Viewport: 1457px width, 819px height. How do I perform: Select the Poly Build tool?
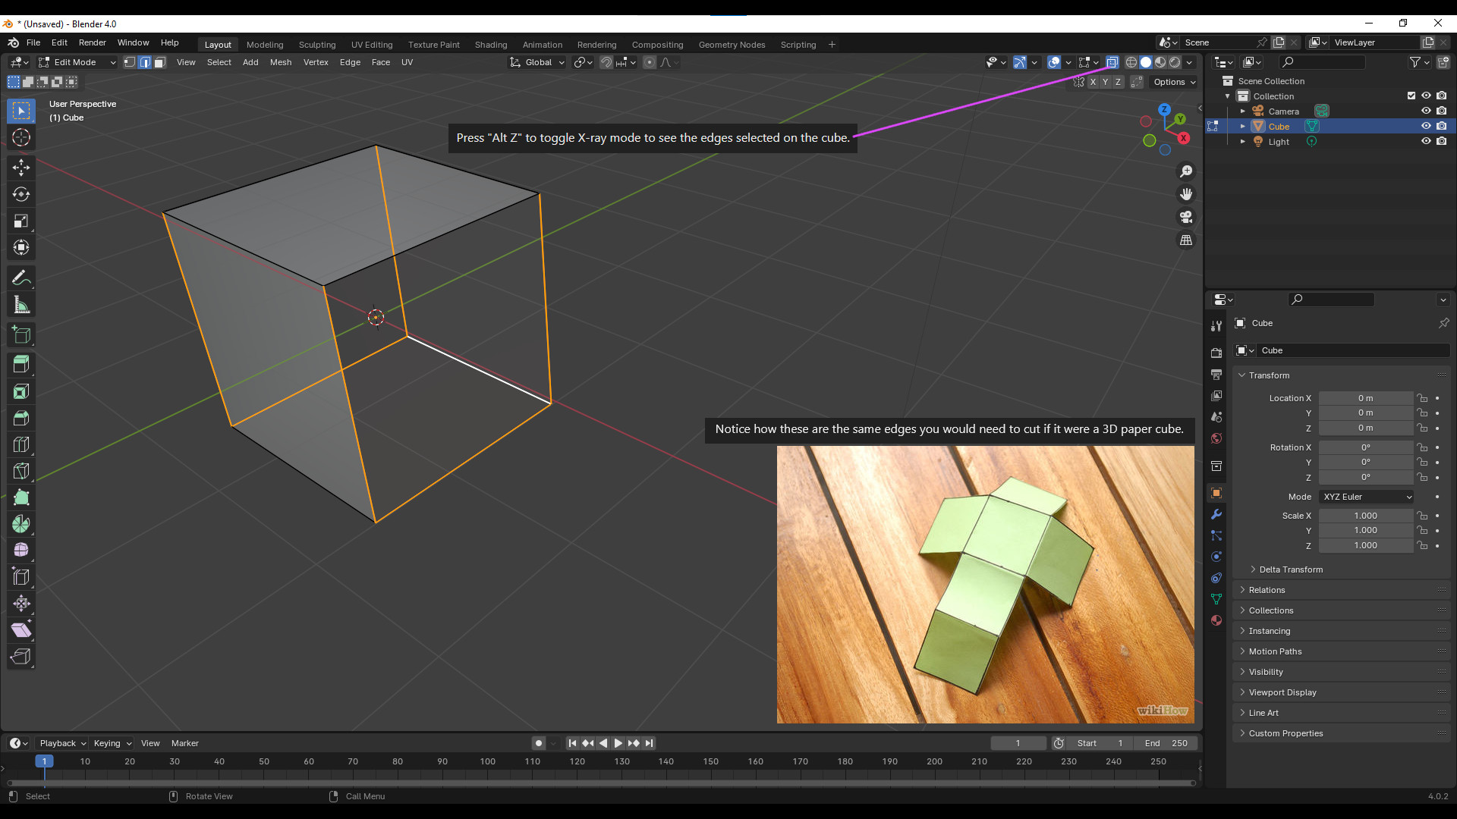coord(21,497)
